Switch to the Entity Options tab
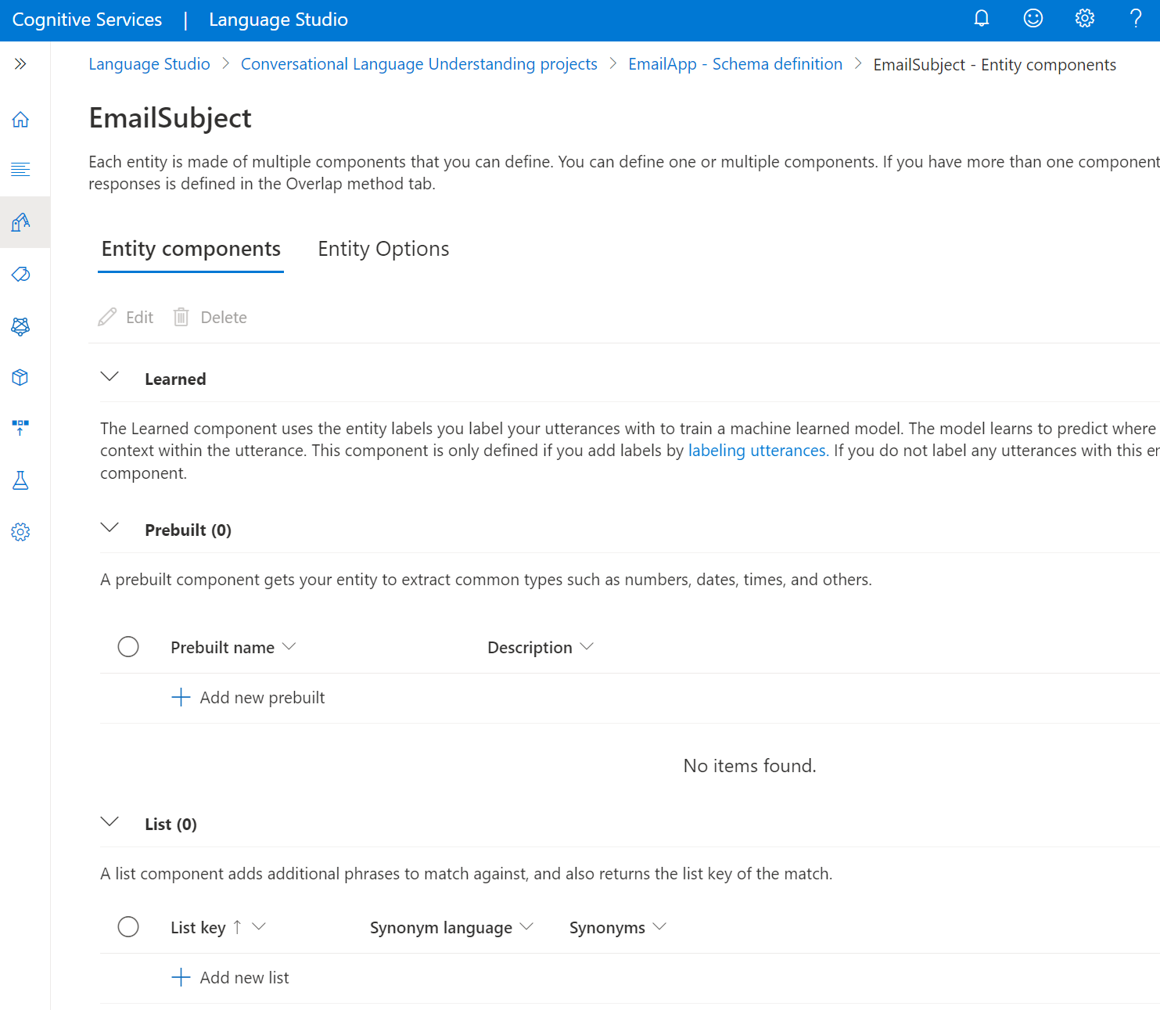The height and width of the screenshot is (1010, 1160). coord(383,249)
